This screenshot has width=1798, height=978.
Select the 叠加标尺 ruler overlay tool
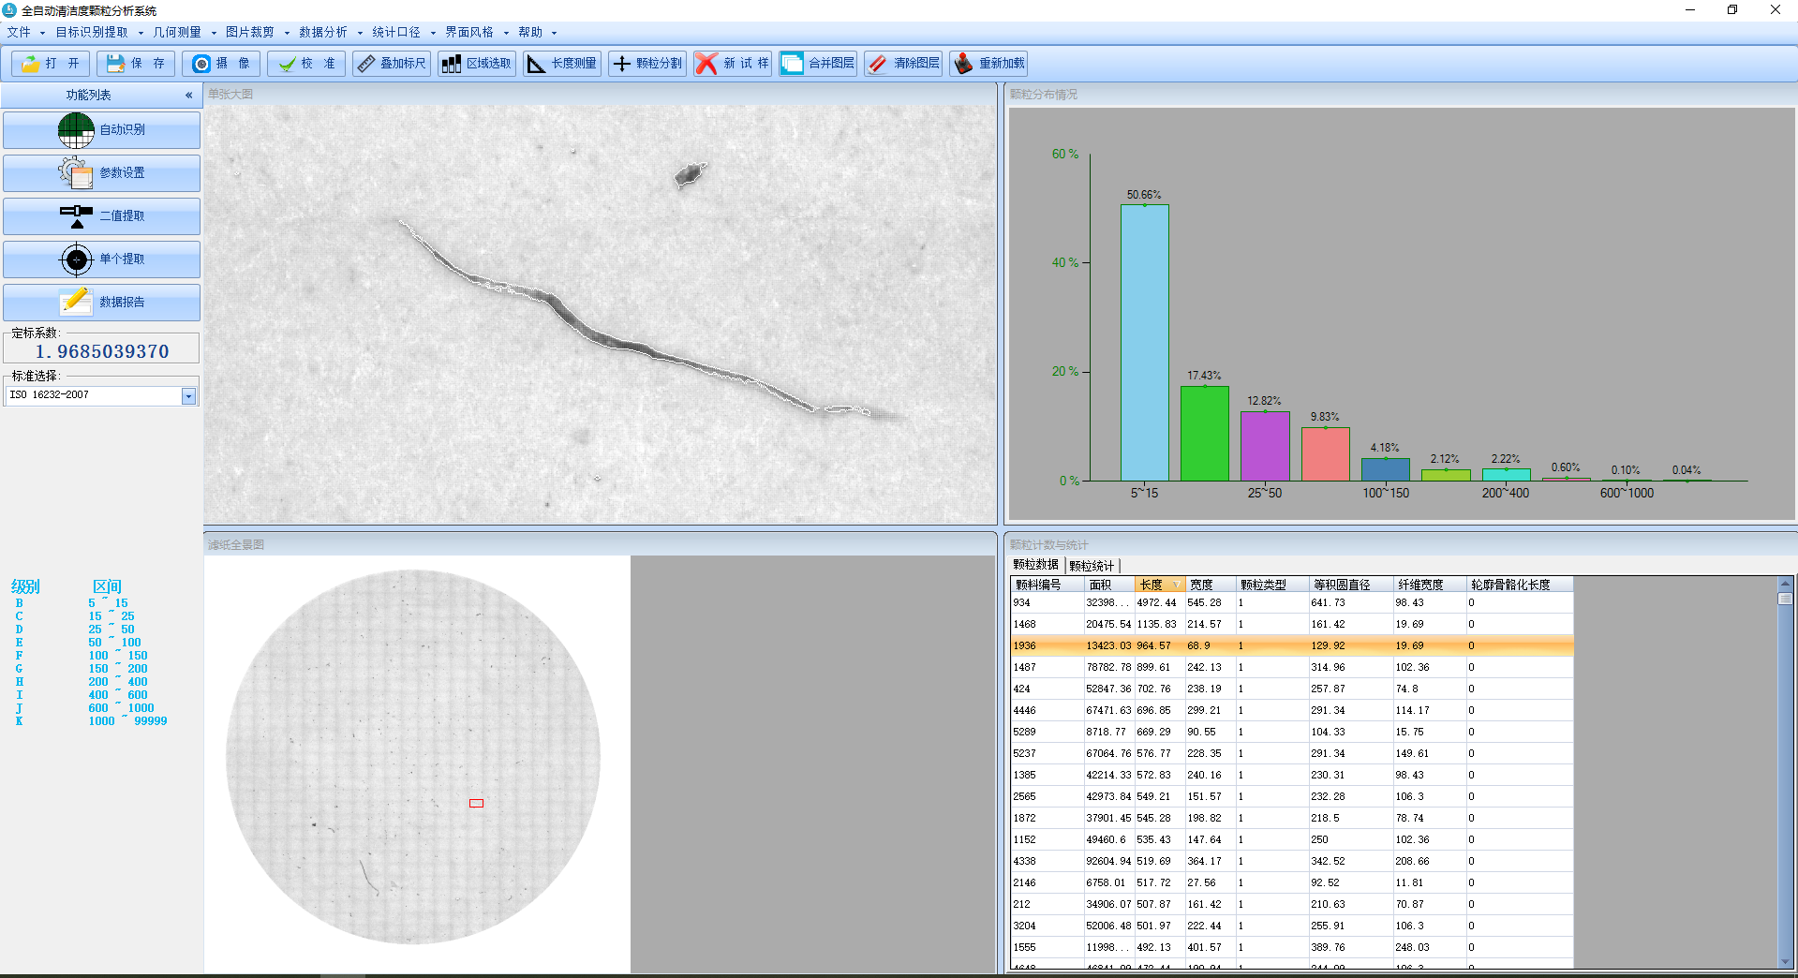[x=392, y=64]
